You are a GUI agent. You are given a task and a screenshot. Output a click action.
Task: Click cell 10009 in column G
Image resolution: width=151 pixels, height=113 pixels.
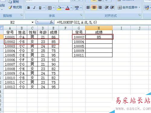pos(79,51)
